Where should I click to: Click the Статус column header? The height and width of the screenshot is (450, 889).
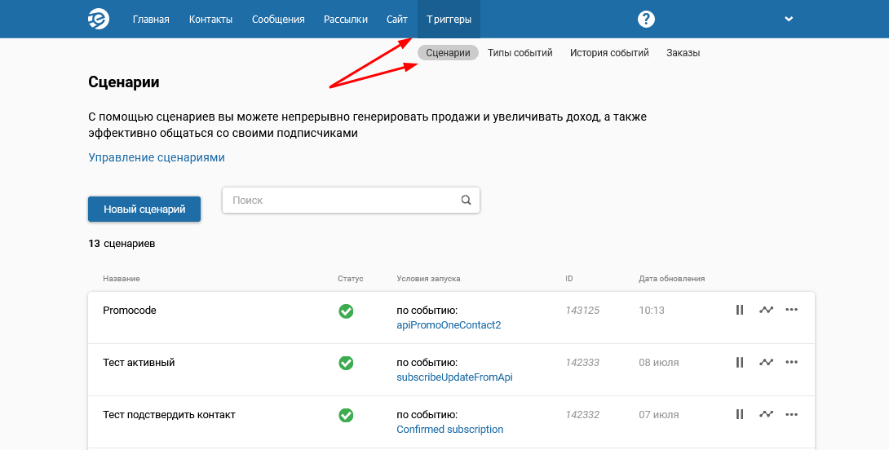pos(351,279)
